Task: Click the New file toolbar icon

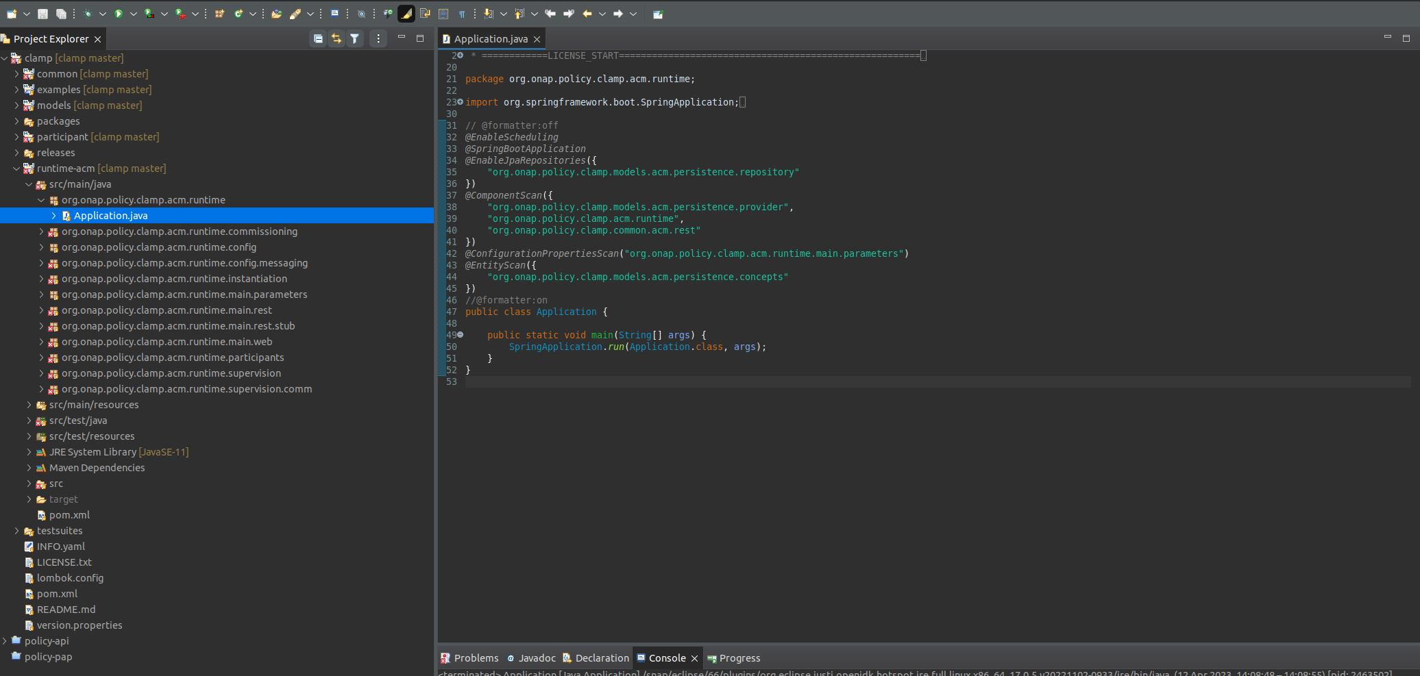Action: (12, 14)
